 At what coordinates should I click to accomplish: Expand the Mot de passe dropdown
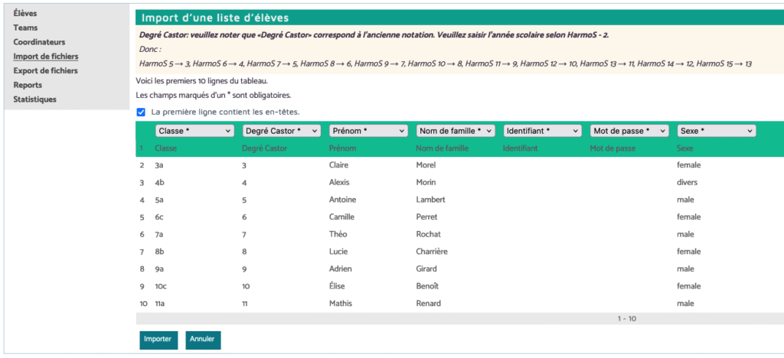coord(629,131)
